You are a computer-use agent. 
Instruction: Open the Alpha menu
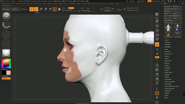[x=3, y=3]
